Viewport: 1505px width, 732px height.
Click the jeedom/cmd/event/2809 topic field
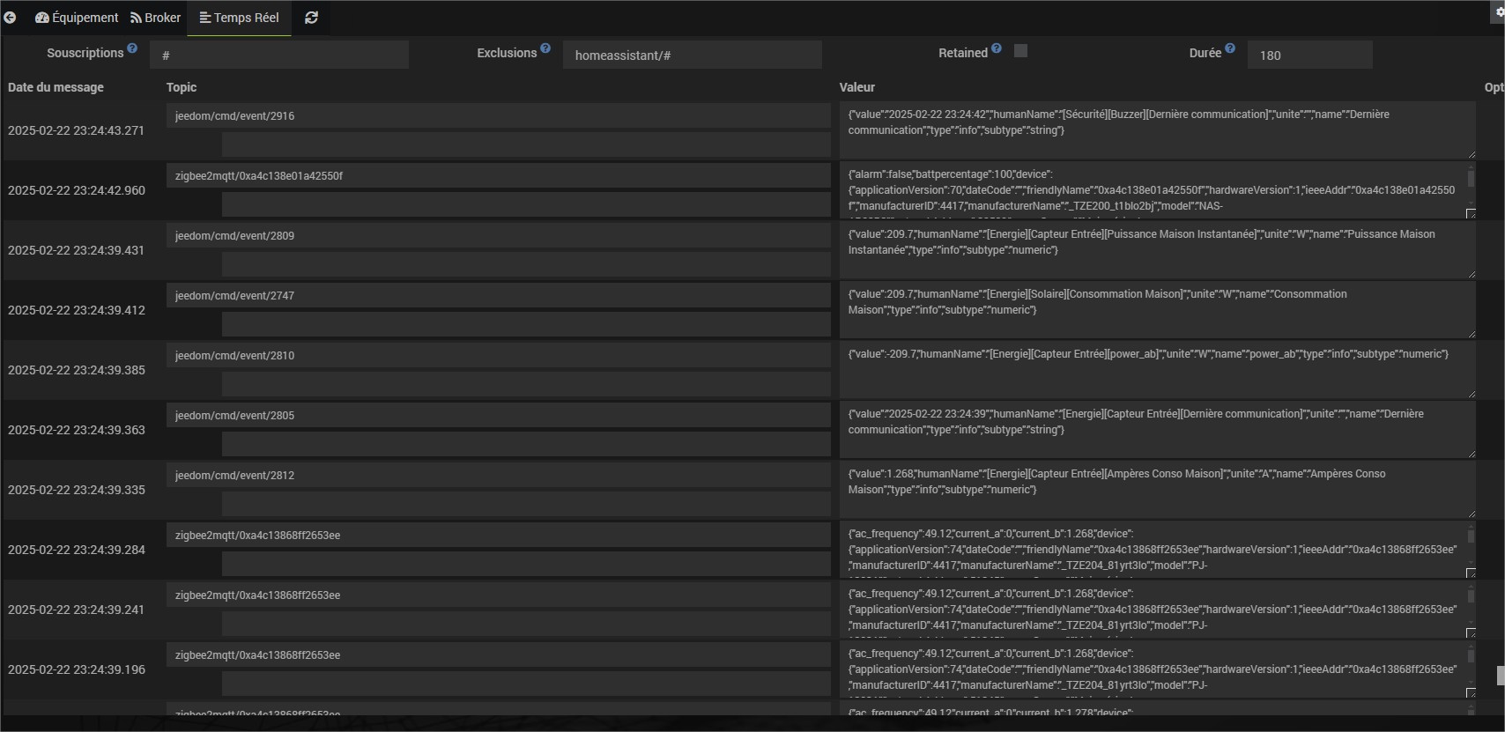point(498,236)
